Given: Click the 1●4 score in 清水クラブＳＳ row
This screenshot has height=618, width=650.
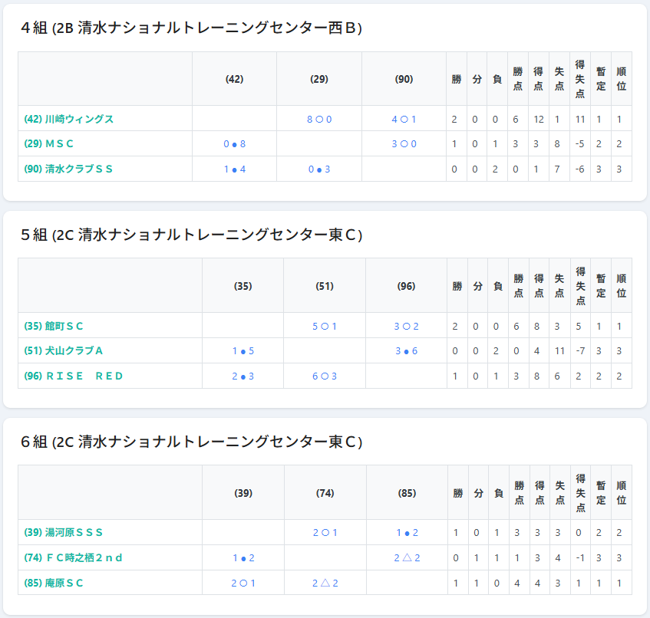Looking at the screenshot, I should pos(235,169).
